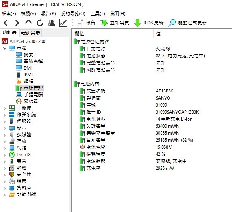Image resolution: width=232 pixels, height=212 pixels.
Task: Open the 我的最愛(O) menu
Action: coord(73,14)
